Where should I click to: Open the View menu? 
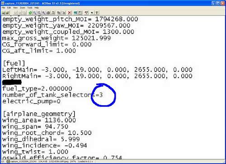(x=15, y=8)
